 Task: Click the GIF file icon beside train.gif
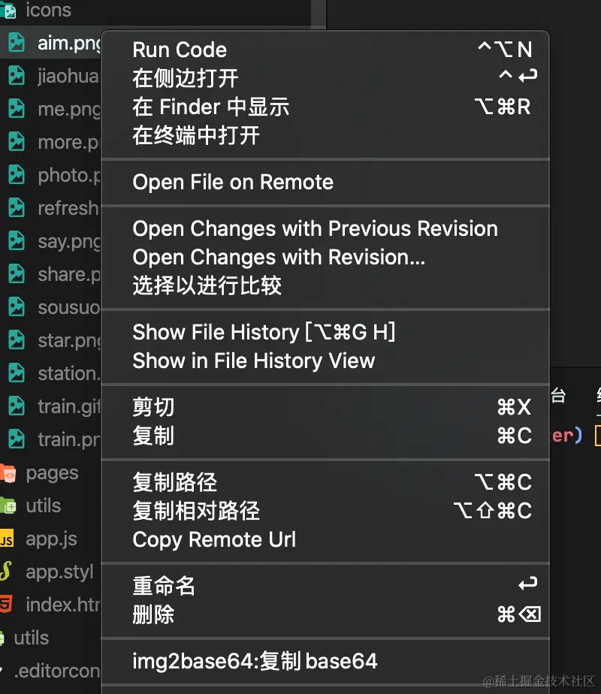pyautogui.click(x=17, y=406)
